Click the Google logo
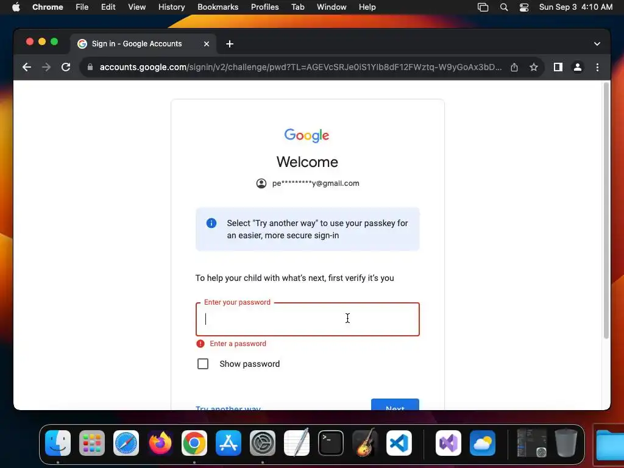 tap(307, 135)
